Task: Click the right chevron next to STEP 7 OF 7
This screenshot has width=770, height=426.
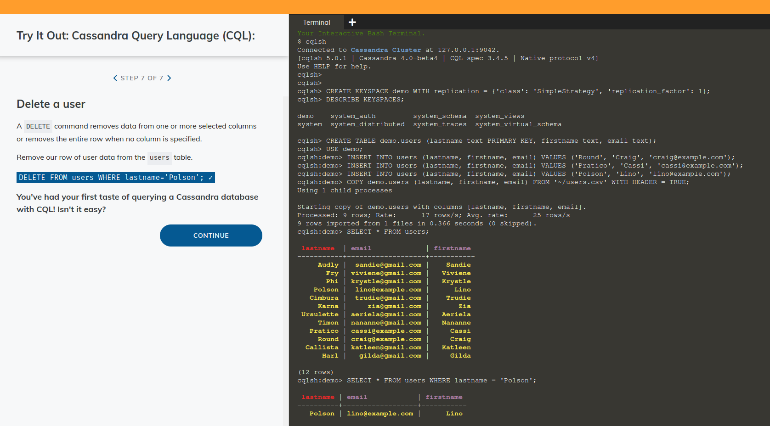Action: pyautogui.click(x=169, y=78)
